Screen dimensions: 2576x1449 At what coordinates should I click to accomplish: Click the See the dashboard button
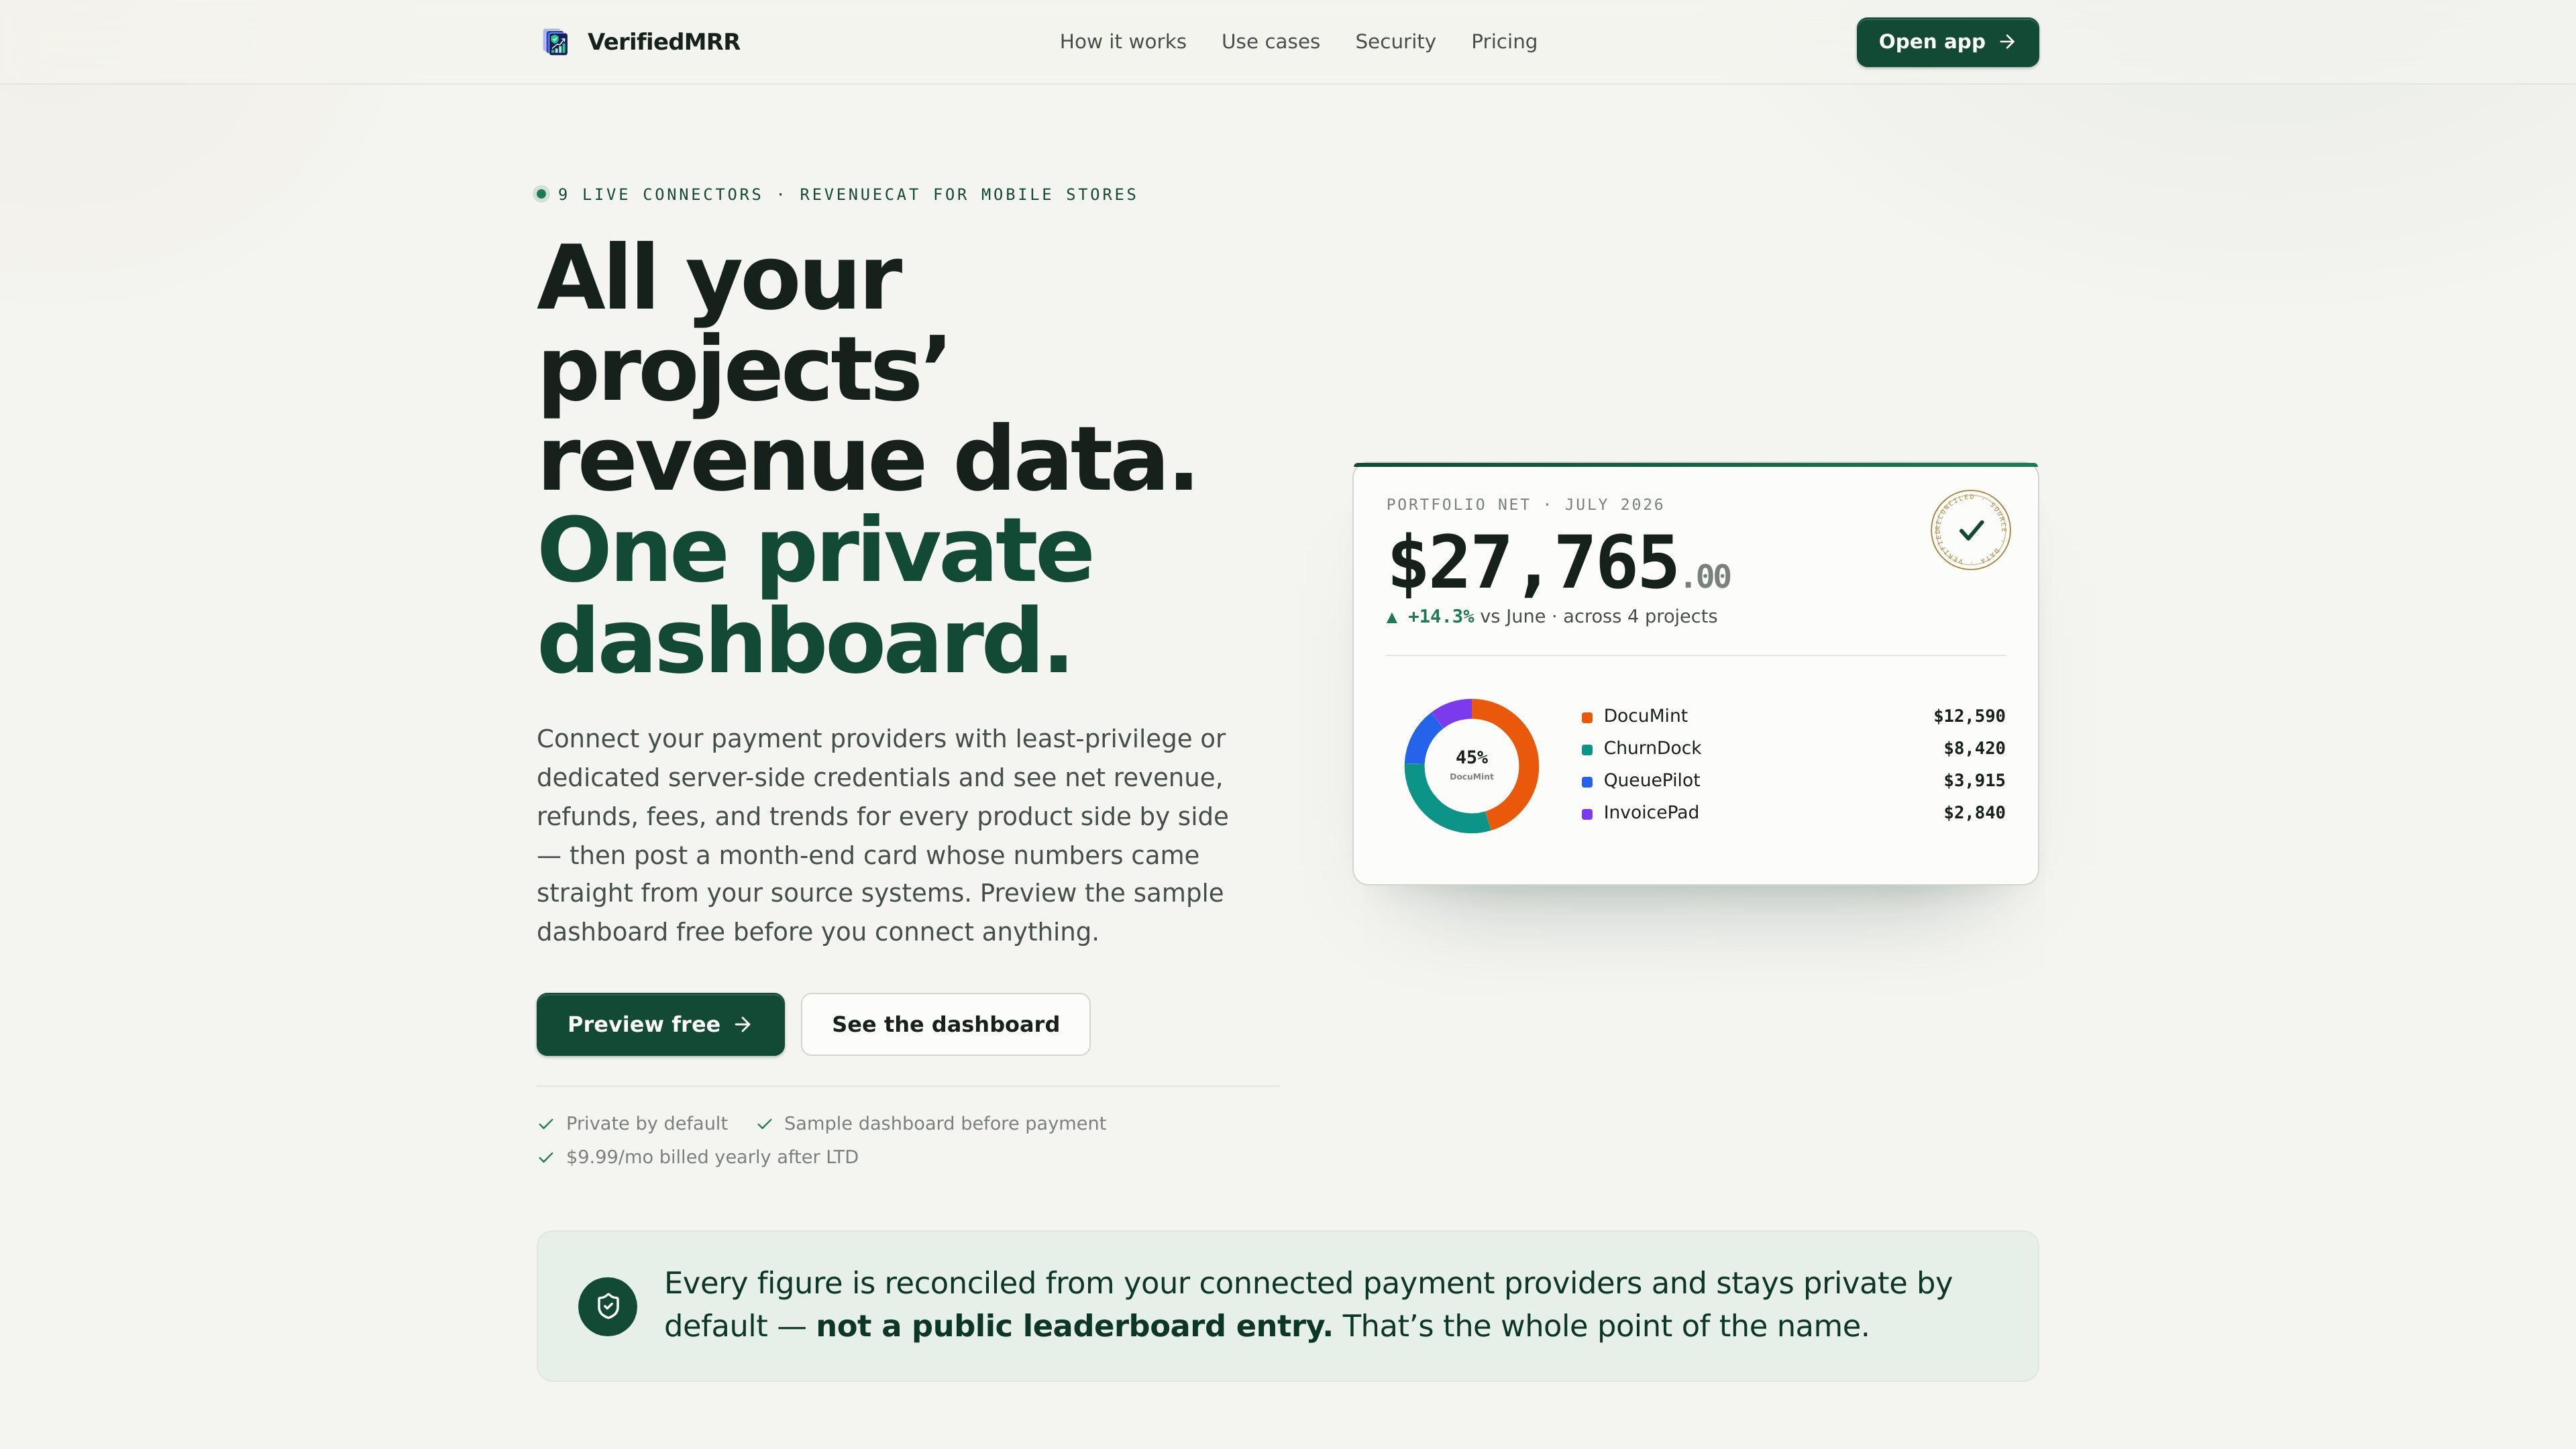[x=945, y=1024]
